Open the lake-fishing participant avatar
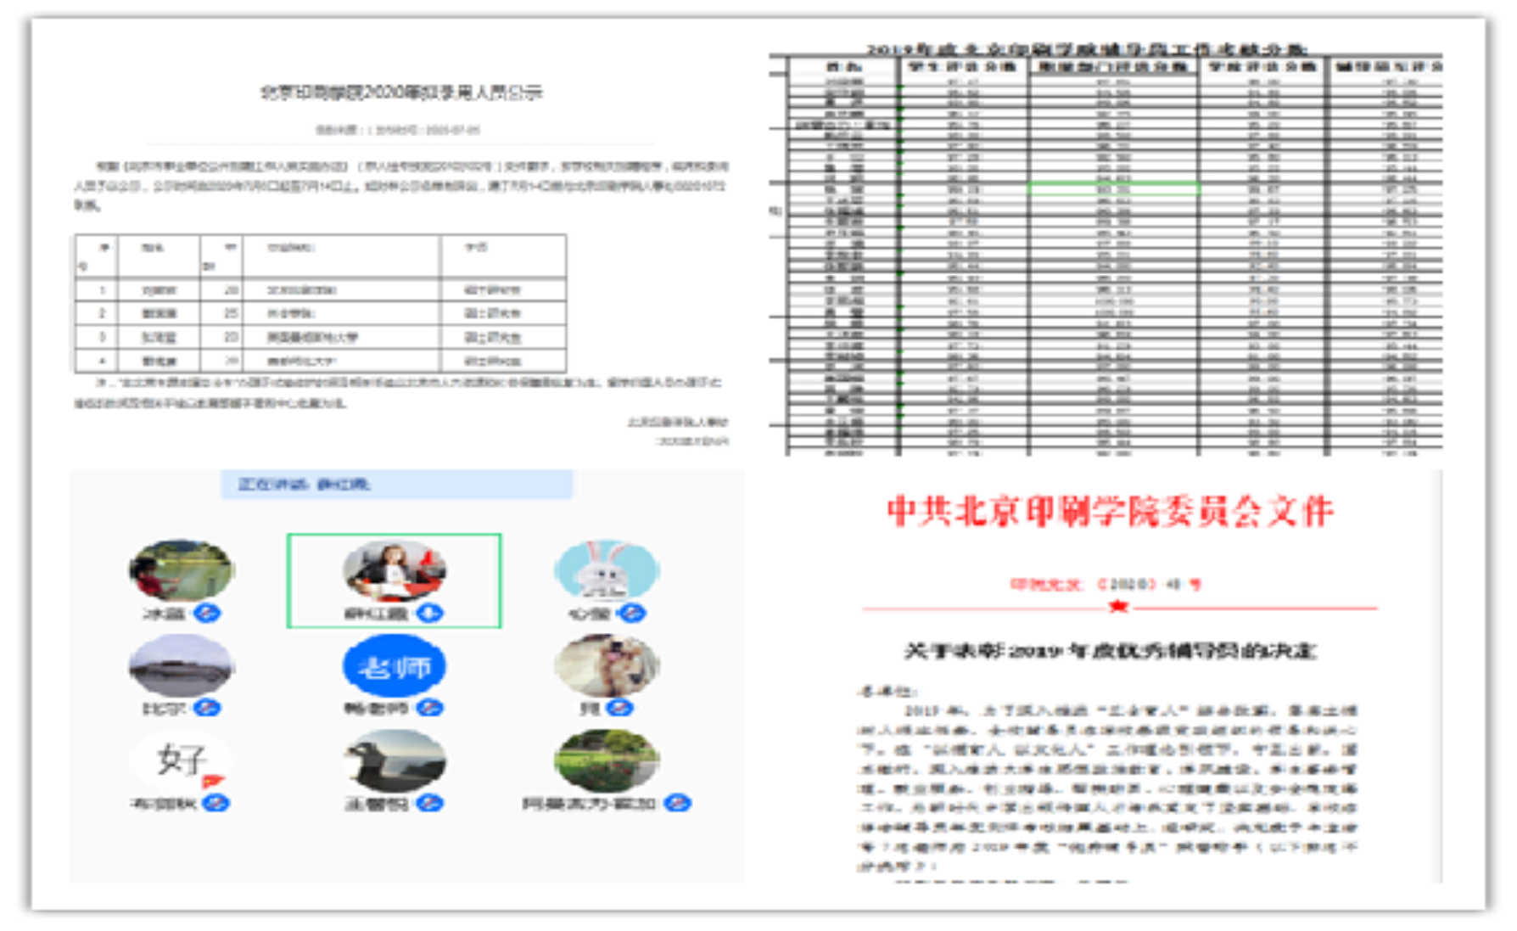1517x931 pixels. 182,569
